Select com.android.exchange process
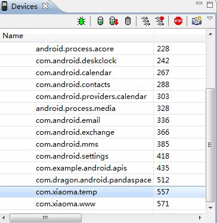Image resolution: width=217 pixels, height=223 pixels. pos(75,132)
